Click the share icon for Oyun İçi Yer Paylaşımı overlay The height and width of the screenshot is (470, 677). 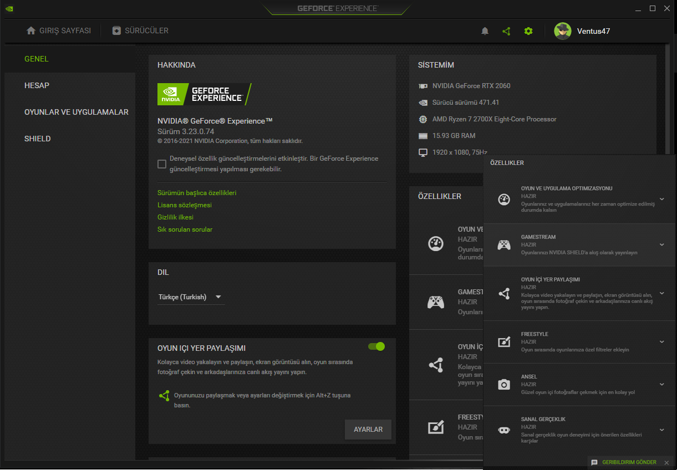tap(504, 294)
